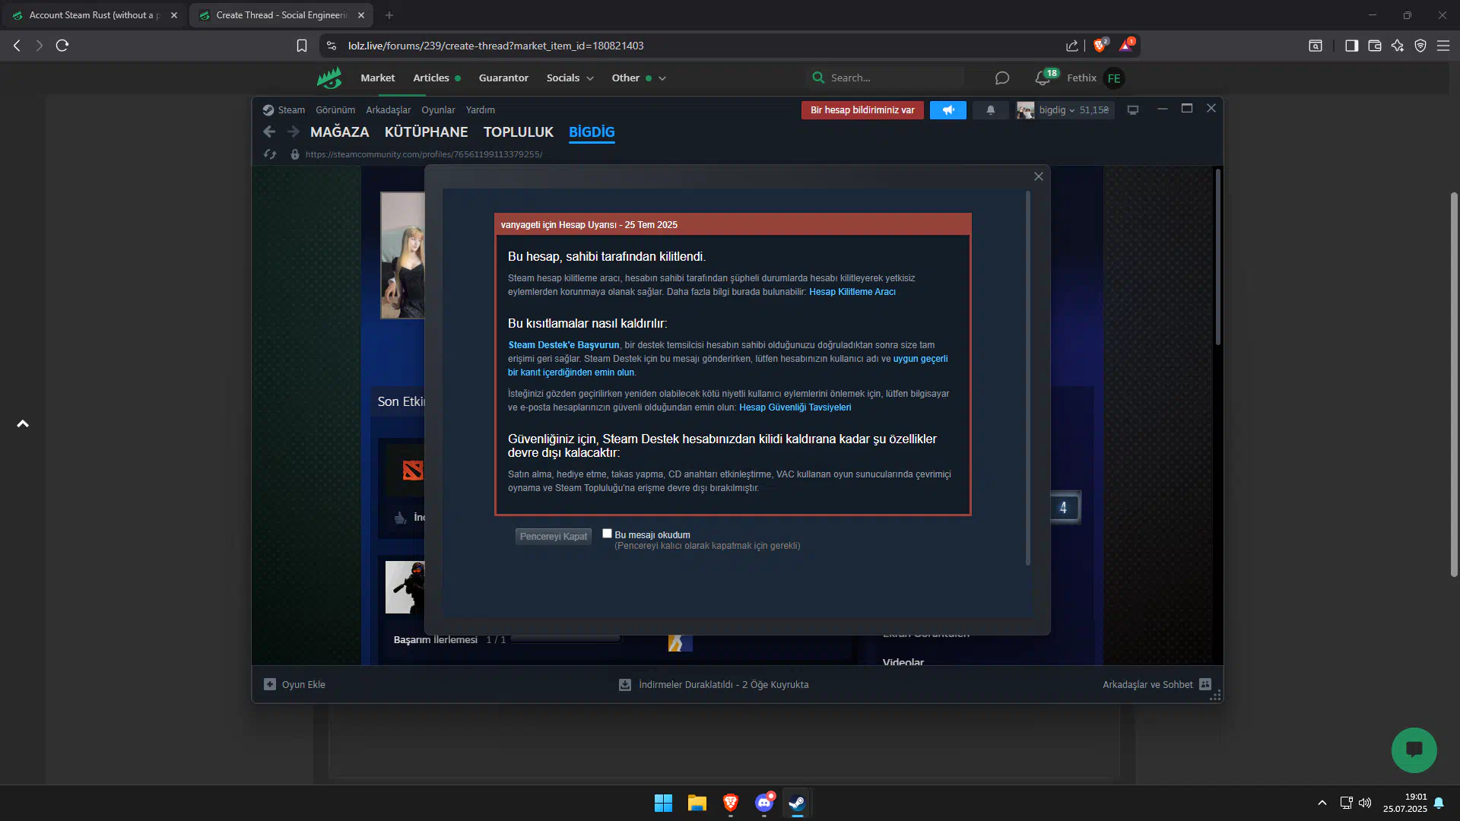Click the browser page vertical scrollbar

(x=1454, y=384)
